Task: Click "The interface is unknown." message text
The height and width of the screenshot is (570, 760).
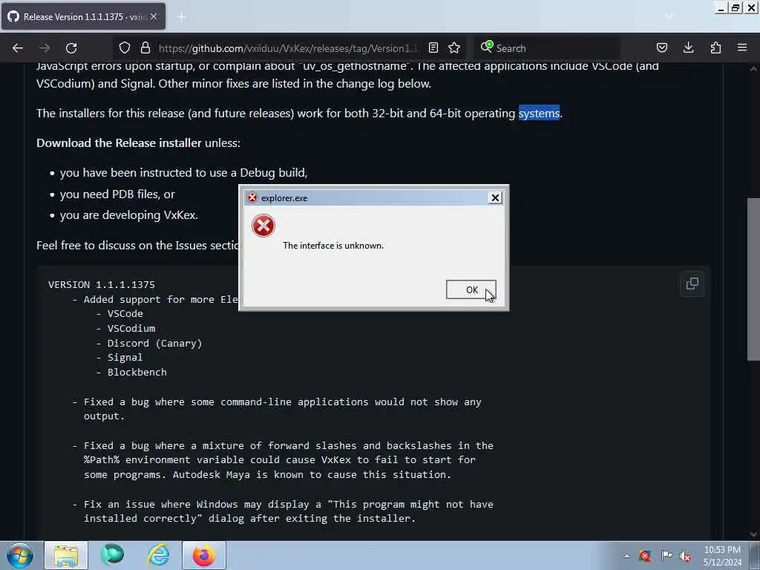Action: coord(333,245)
